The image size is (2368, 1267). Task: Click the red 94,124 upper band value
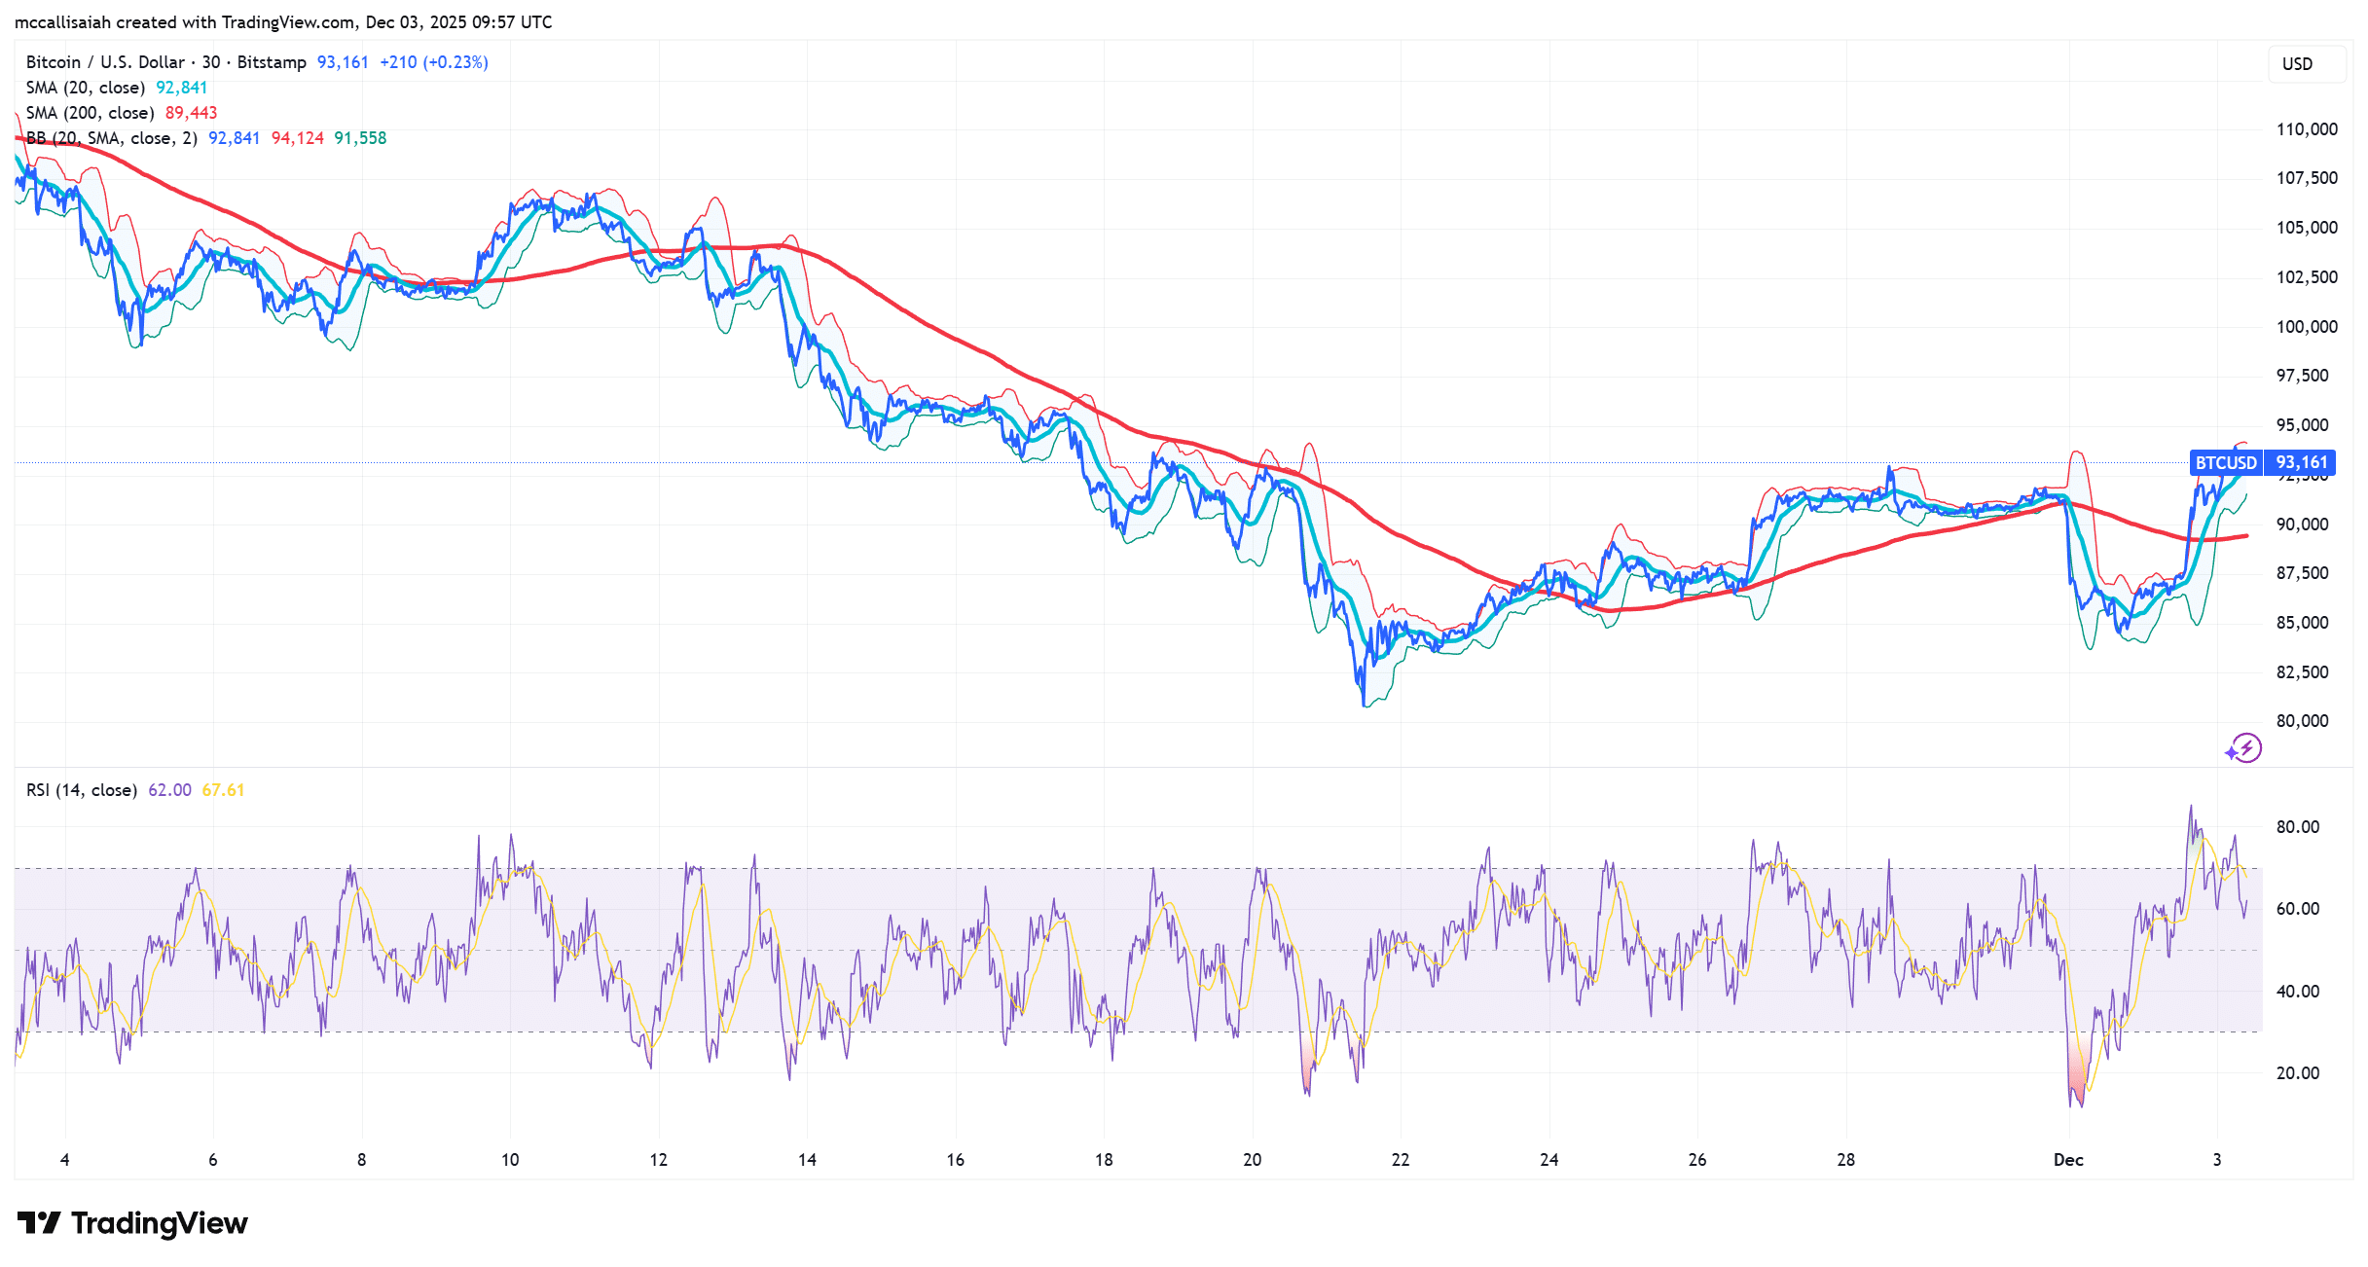297,138
